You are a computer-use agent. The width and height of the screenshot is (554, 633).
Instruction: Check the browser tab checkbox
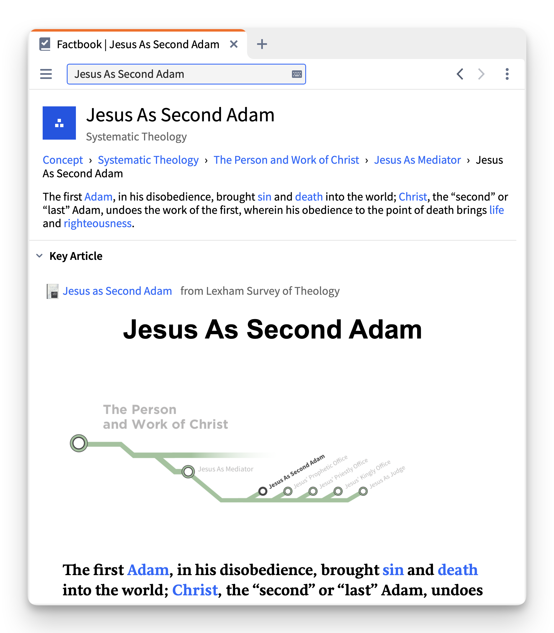point(46,45)
